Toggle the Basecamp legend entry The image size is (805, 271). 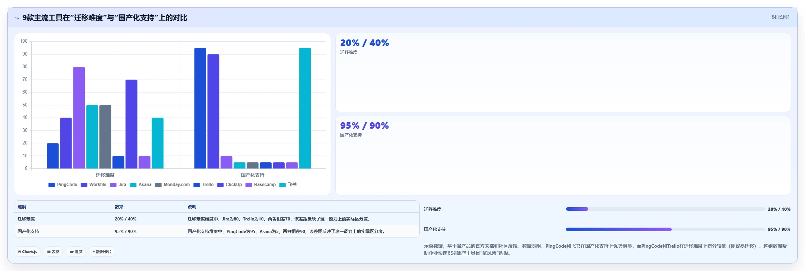click(261, 185)
